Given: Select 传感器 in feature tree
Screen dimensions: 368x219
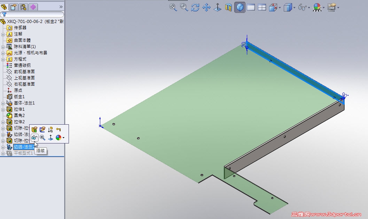Looking at the screenshot, I should pos(20,28).
